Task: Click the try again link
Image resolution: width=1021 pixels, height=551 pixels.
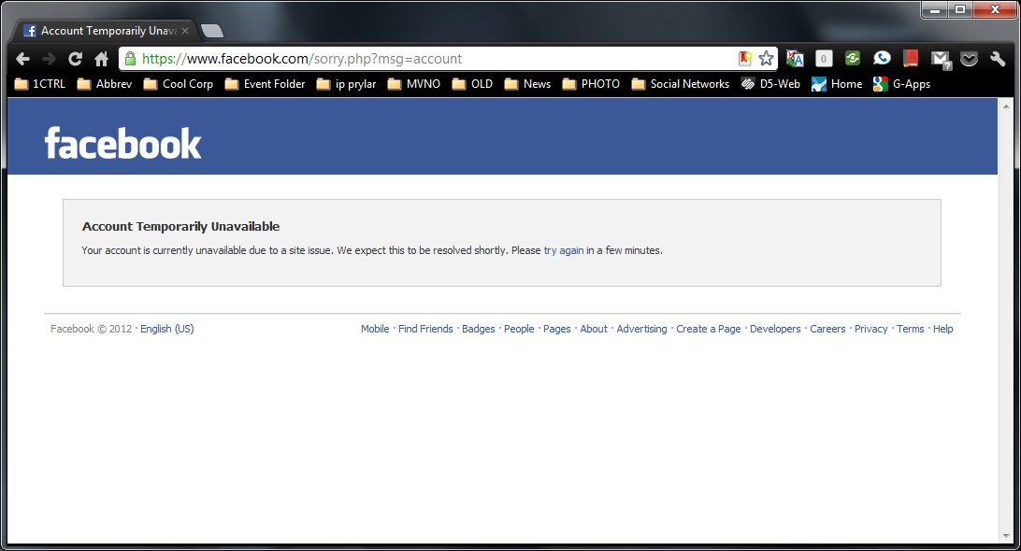Action: point(565,250)
